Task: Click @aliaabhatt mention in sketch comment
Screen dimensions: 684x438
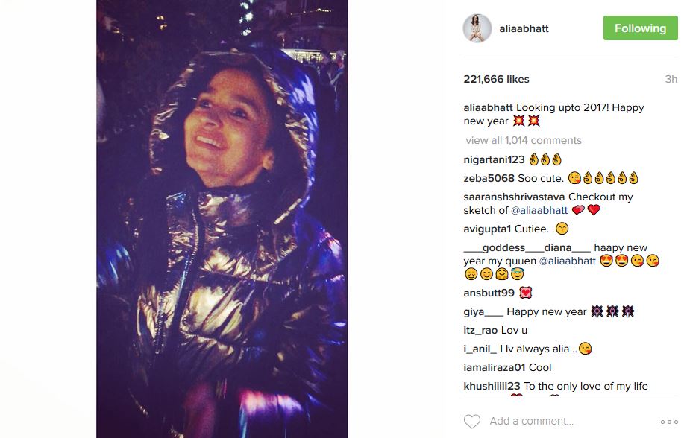Action: [x=539, y=211]
